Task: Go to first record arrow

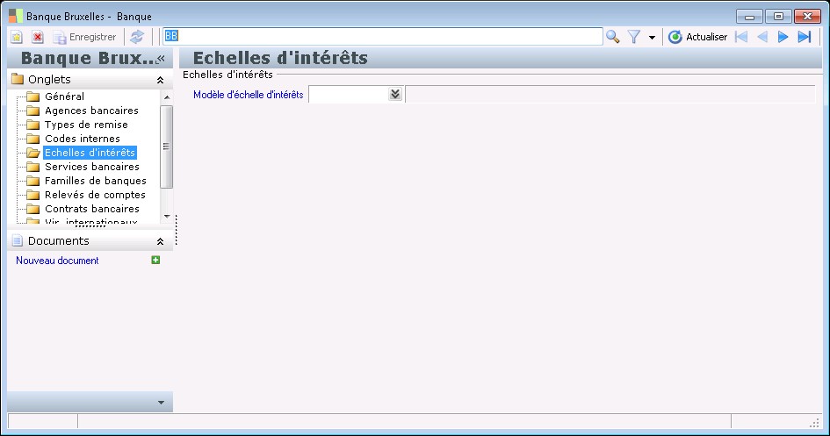Action: click(741, 37)
